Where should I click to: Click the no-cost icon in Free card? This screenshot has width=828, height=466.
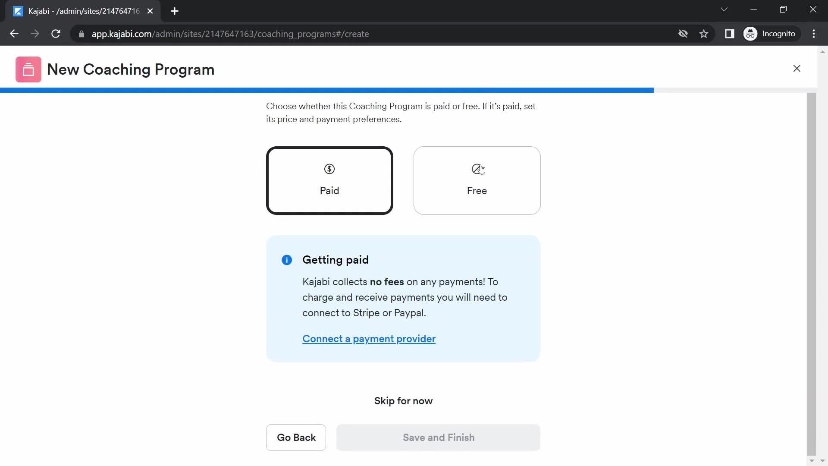pyautogui.click(x=477, y=169)
